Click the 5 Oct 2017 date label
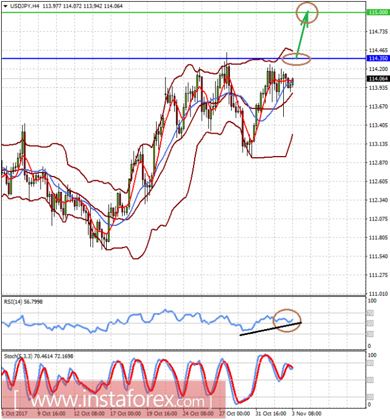This screenshot has width=390, height=420. pos(14,415)
